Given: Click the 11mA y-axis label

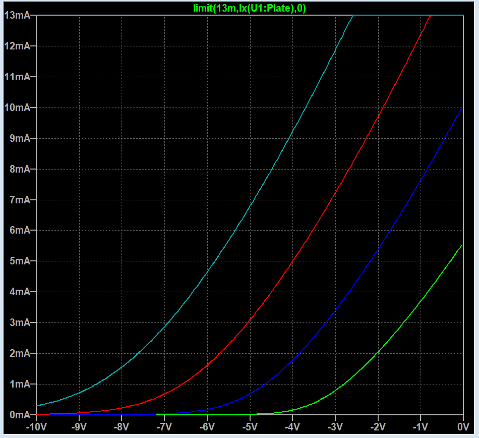Looking at the screenshot, I should 17,77.
